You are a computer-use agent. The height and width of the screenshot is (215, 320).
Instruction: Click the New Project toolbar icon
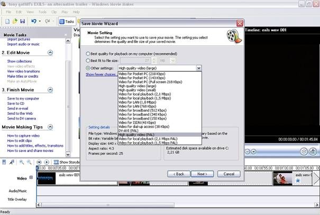(x=7, y=21)
